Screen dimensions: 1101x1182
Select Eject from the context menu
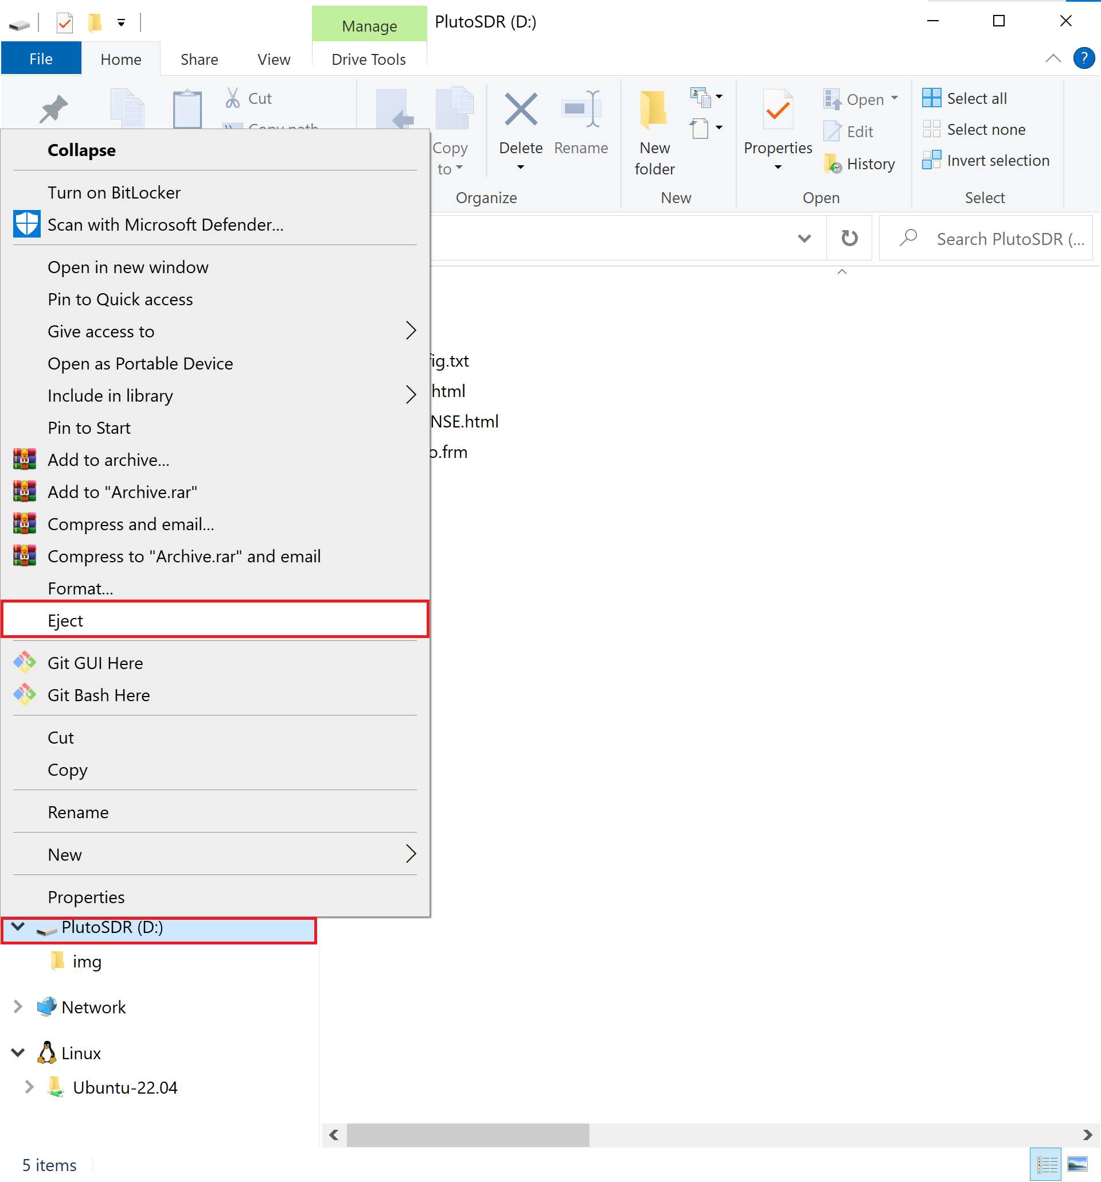click(65, 620)
